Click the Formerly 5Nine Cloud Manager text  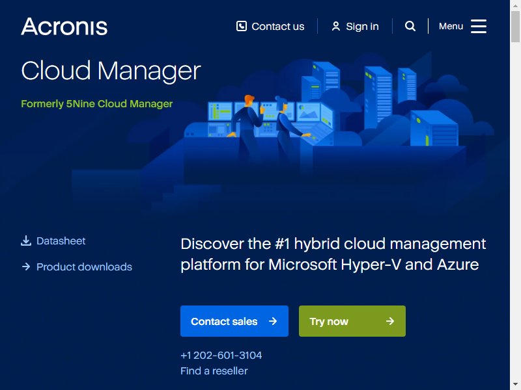(96, 104)
